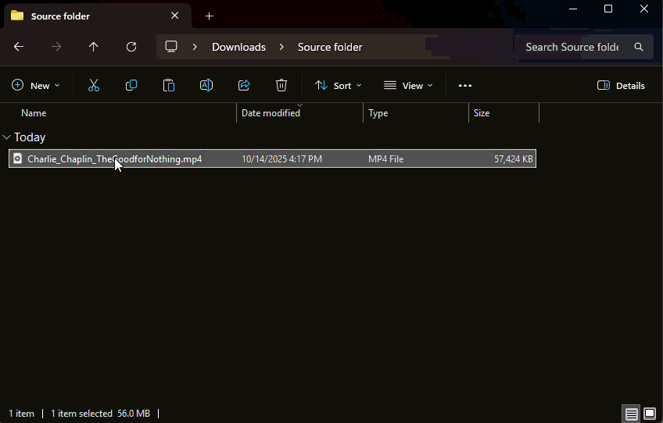Open the Sort options dropdown
Image resolution: width=663 pixels, height=423 pixels.
pos(338,86)
